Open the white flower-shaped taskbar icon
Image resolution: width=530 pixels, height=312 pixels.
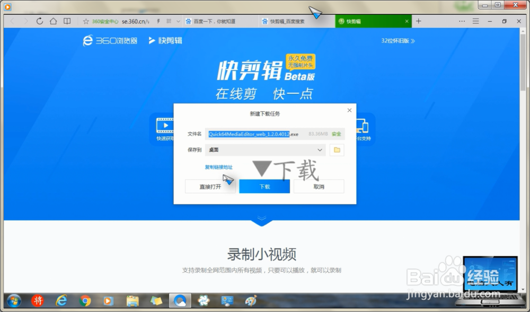pyautogui.click(x=204, y=300)
